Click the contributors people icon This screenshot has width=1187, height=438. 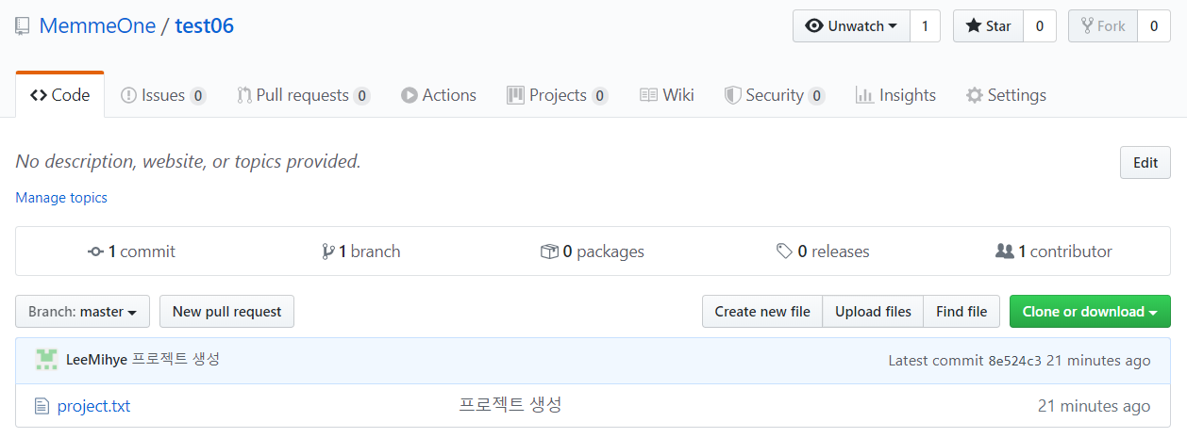[1005, 251]
